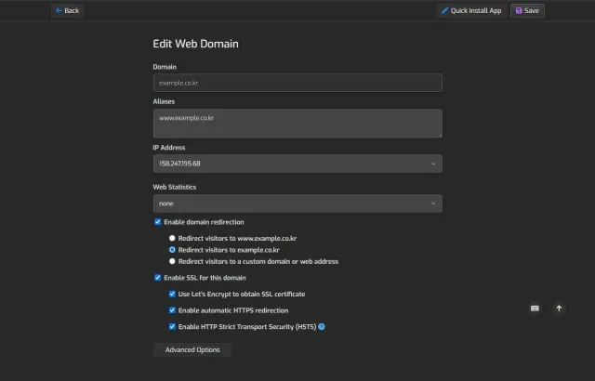595x381 pixels.
Task: Choose redirect to custom domain or web address
Action: (172, 261)
